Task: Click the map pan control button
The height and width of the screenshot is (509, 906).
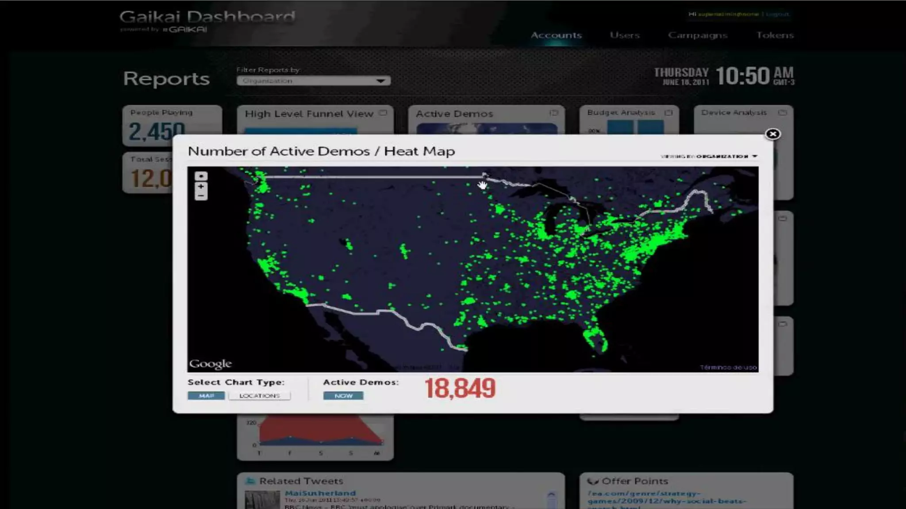Action: tap(201, 176)
